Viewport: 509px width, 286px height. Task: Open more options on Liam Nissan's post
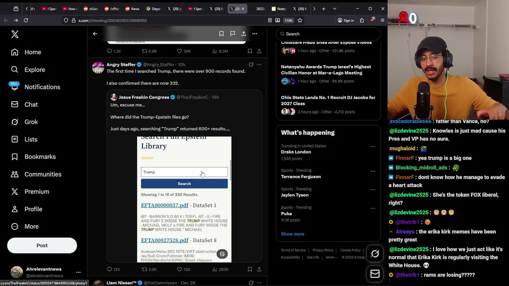(259, 283)
